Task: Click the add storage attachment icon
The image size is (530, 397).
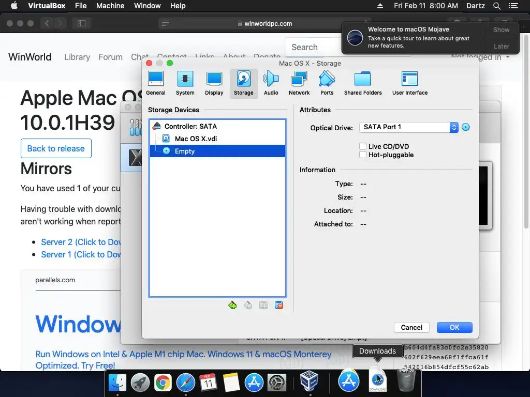Action: click(263, 306)
